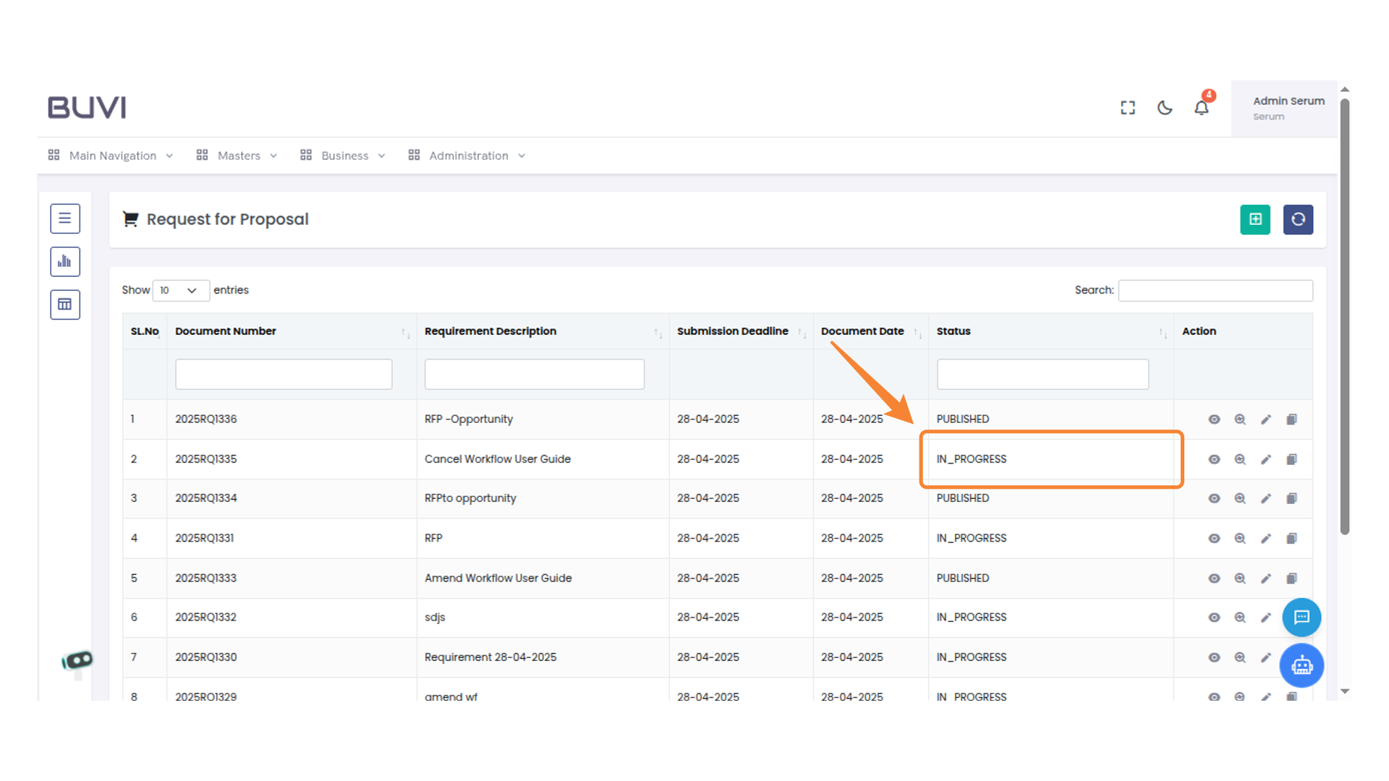
Task: Click the eye view icon for 2025RQ1331
Action: (x=1214, y=538)
